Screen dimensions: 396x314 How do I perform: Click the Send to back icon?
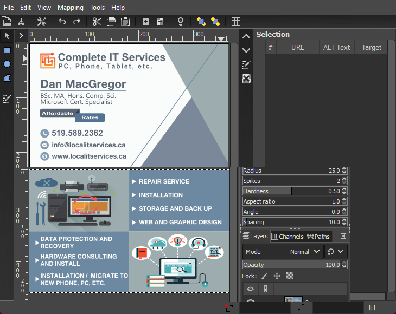(x=215, y=22)
